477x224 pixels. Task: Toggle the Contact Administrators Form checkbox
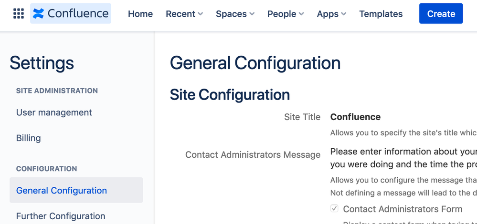(x=334, y=209)
